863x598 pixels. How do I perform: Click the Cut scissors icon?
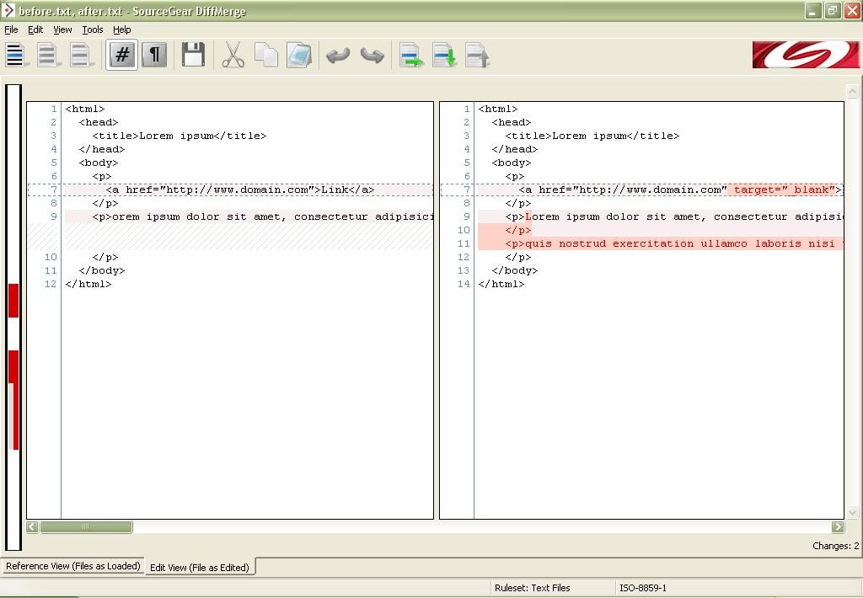coord(233,55)
